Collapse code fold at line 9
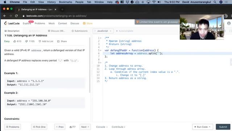Viewport: 232px width, 131px height. (101, 63)
